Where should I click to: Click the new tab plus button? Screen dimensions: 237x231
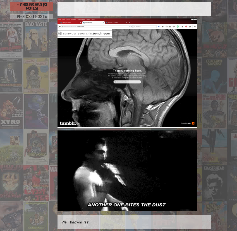point(130,23)
